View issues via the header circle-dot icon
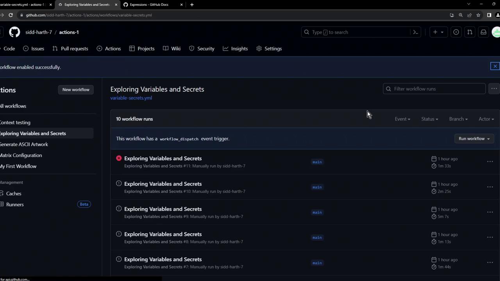500x281 pixels. click(x=456, y=32)
